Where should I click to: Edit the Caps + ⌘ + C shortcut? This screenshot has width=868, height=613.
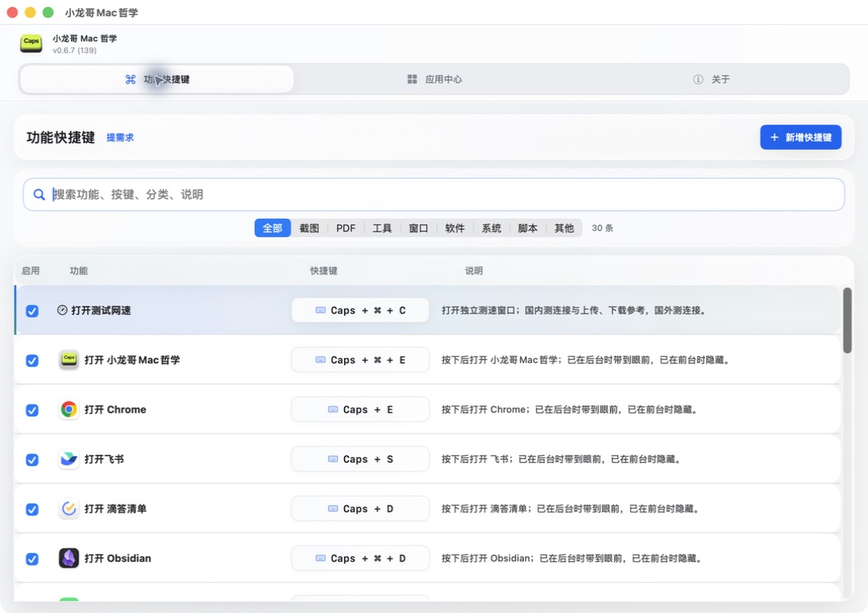pyautogui.click(x=360, y=310)
